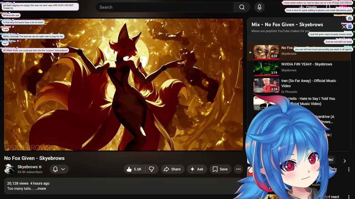Select the NVIDIA F#K YEAH! thumbnail

coord(266,68)
